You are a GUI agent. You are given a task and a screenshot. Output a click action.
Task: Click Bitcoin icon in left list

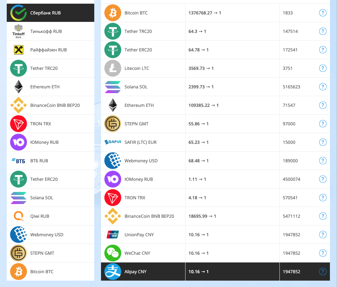[19, 272]
